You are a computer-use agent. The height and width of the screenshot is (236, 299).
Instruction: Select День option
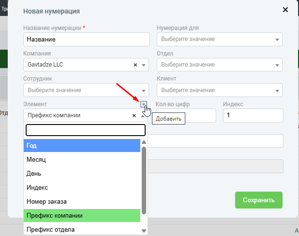tap(82, 173)
